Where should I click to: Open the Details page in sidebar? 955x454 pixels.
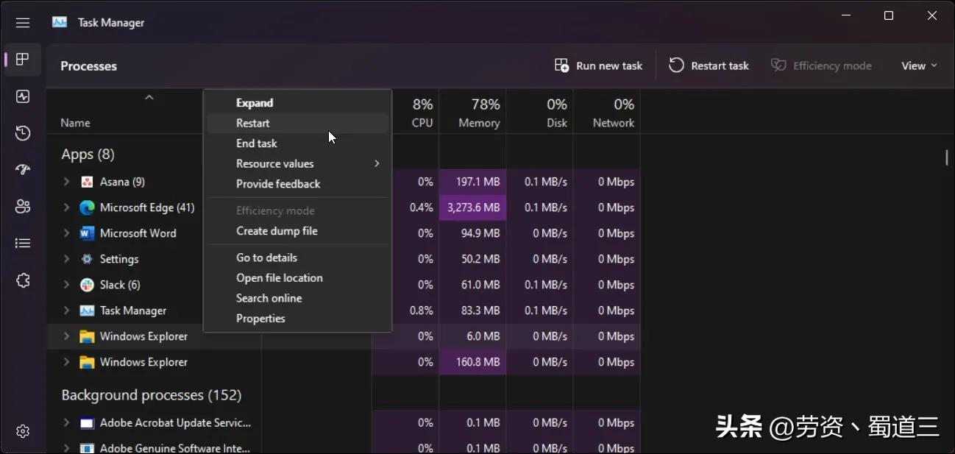23,244
